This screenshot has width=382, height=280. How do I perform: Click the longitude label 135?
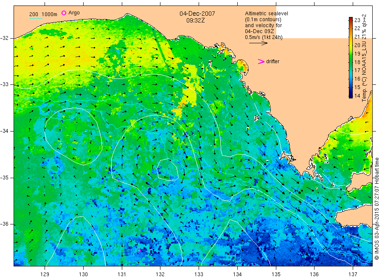[276, 274]
